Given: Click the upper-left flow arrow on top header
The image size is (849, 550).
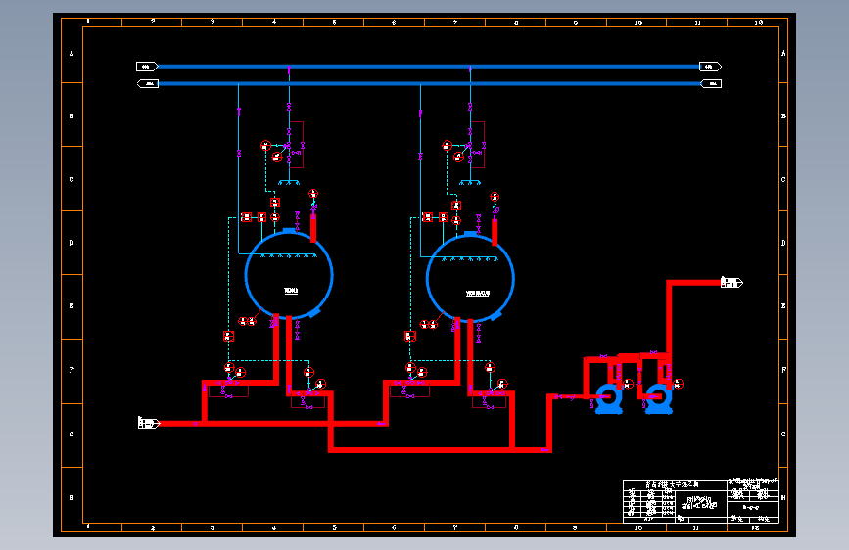Looking at the screenshot, I should (x=147, y=67).
